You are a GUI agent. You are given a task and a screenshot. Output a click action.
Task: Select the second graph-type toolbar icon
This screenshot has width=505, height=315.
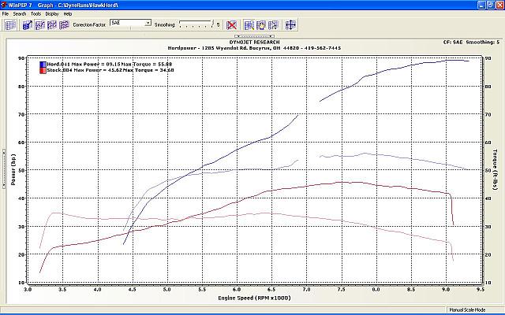(x=39, y=24)
